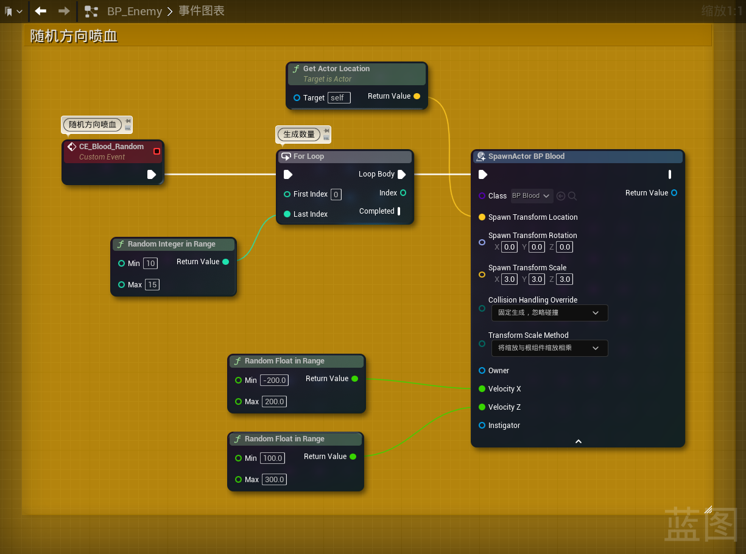
Task: Click the Instigator input pin
Action: pyautogui.click(x=482, y=426)
